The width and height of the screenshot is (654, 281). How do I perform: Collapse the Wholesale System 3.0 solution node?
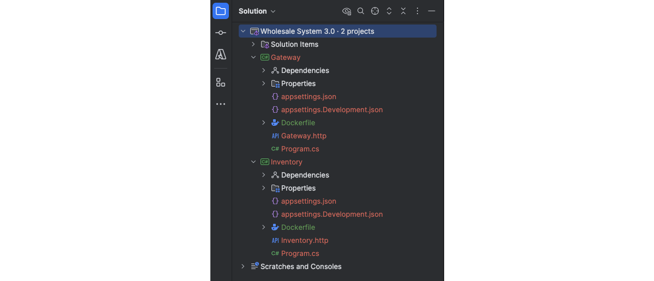point(243,31)
